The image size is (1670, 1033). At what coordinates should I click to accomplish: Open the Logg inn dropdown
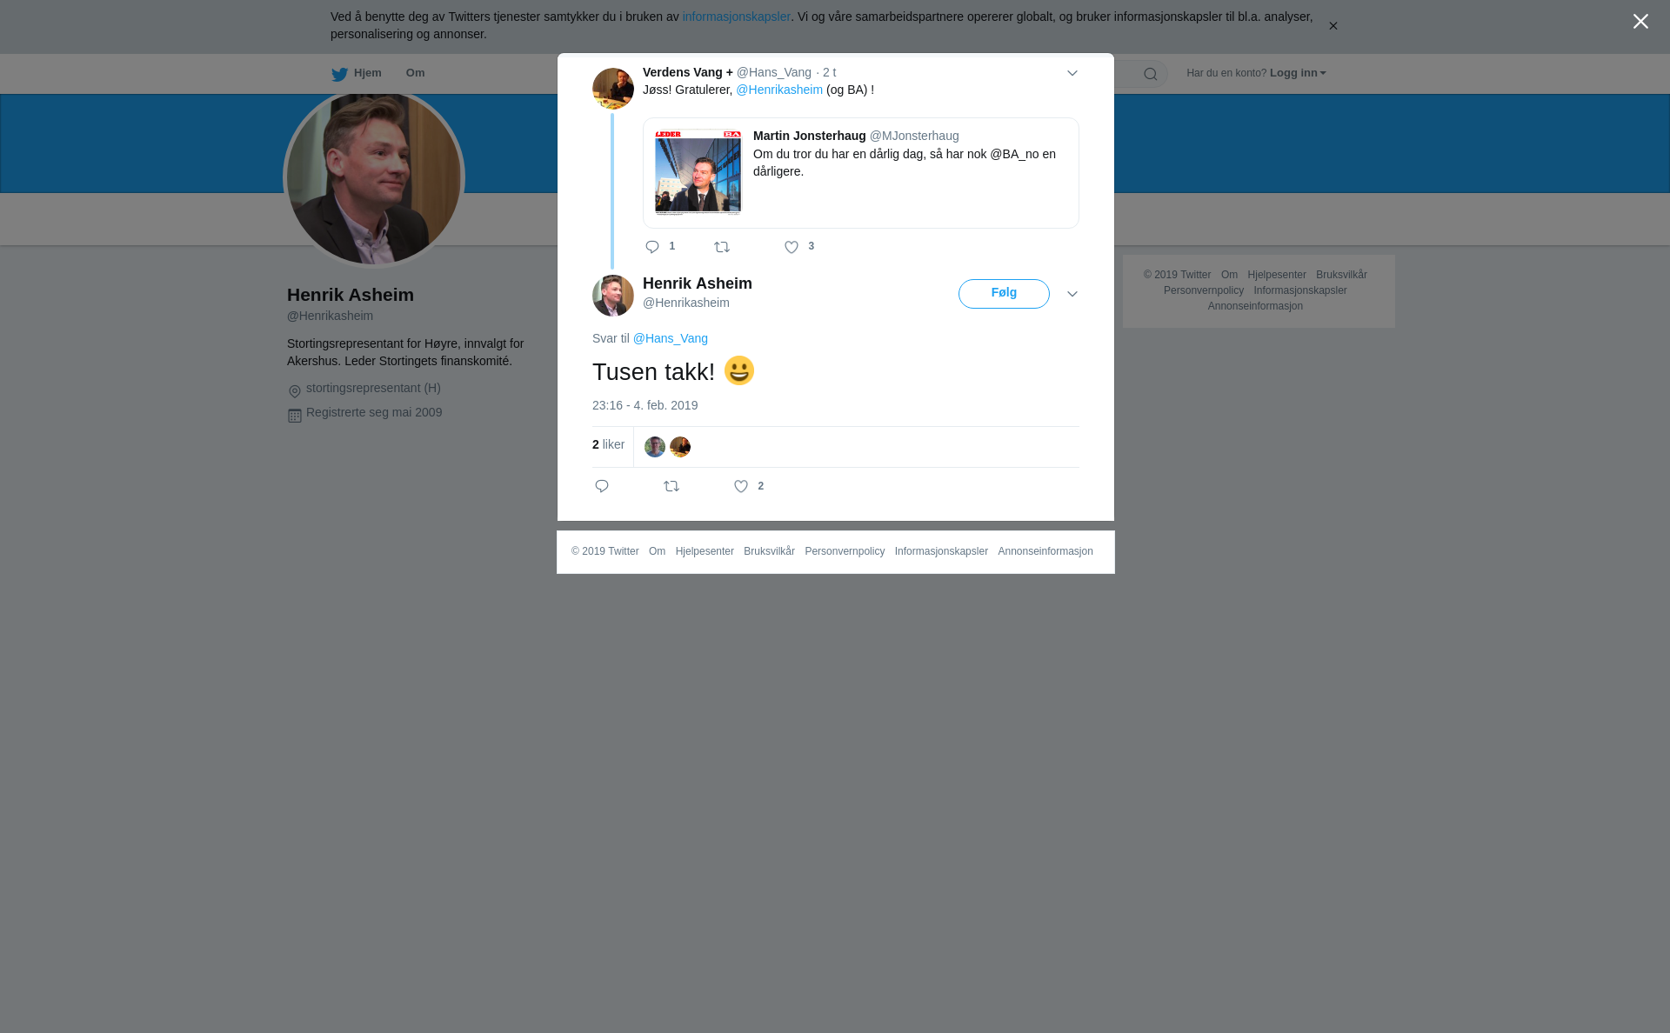point(1298,73)
